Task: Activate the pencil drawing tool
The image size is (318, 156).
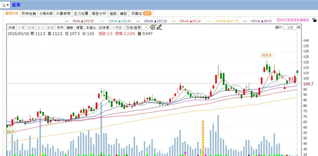Action: 159,27
